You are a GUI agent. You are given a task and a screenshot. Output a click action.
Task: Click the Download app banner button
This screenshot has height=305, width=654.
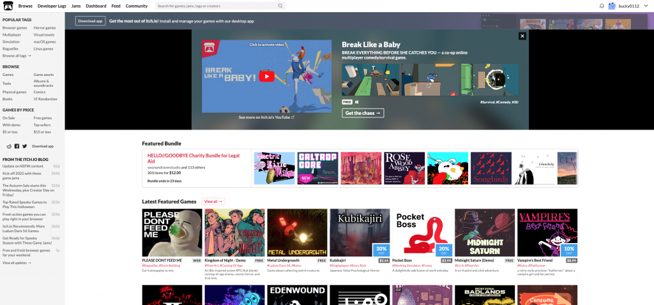click(90, 21)
